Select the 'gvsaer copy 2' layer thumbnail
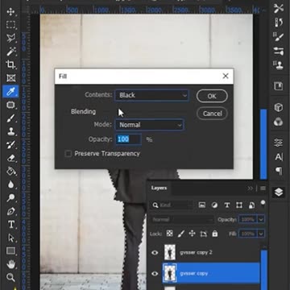 [x=170, y=252]
